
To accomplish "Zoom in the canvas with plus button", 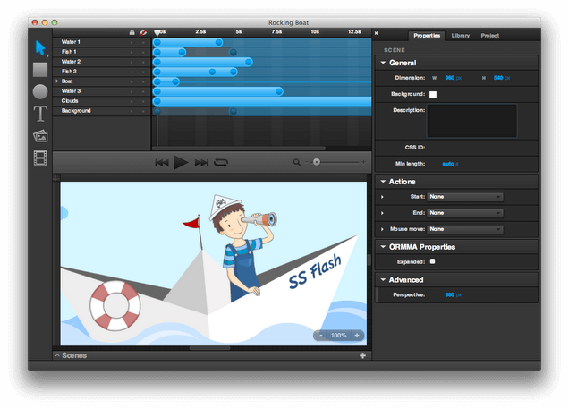I will pyautogui.click(x=357, y=336).
